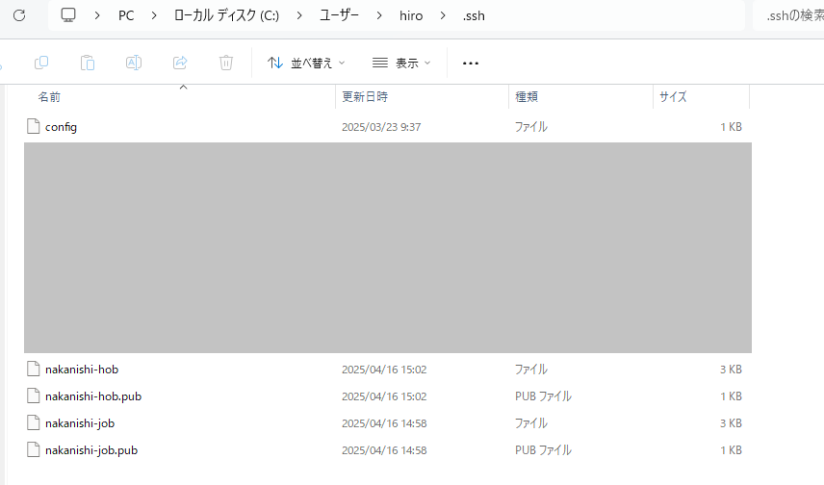Expand chevron after hiro in breadcrumb
Image resolution: width=824 pixels, height=485 pixels.
pyautogui.click(x=443, y=15)
